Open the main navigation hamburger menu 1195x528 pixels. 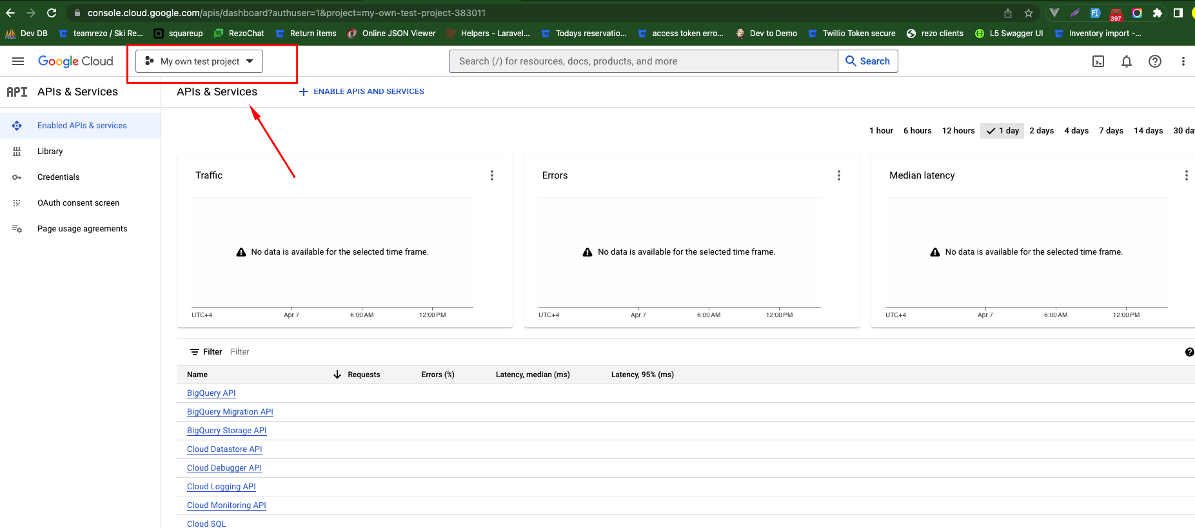click(18, 61)
